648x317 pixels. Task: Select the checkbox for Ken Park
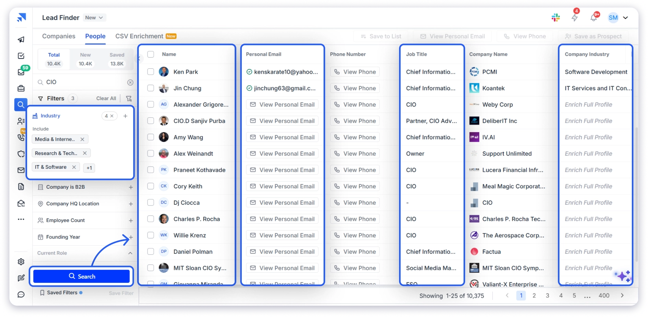pyautogui.click(x=151, y=72)
